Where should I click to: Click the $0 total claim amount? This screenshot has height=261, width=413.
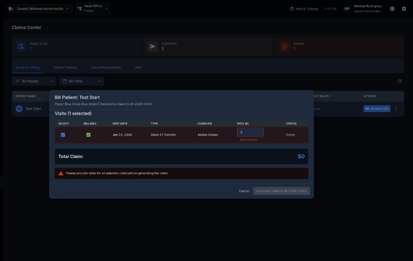pyautogui.click(x=301, y=157)
